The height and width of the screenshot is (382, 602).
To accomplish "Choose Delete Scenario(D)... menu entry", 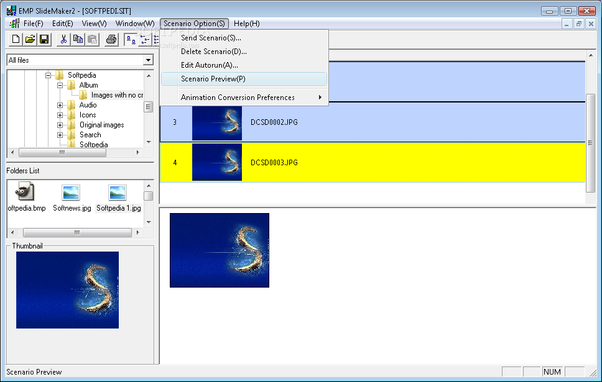I will click(x=244, y=52).
